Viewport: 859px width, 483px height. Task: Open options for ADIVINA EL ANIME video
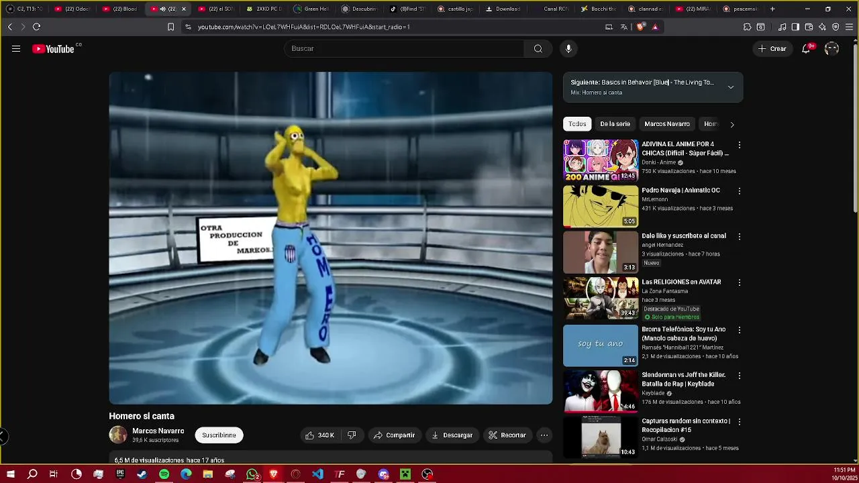[x=740, y=145]
